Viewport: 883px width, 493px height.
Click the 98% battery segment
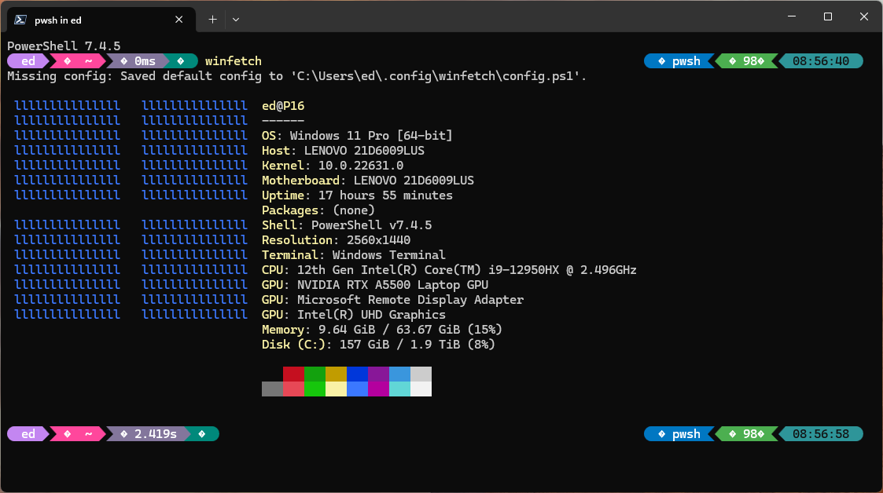tap(747, 60)
